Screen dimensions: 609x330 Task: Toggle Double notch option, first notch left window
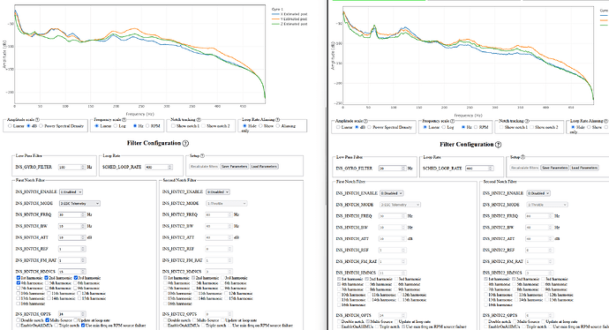(x=19, y=320)
